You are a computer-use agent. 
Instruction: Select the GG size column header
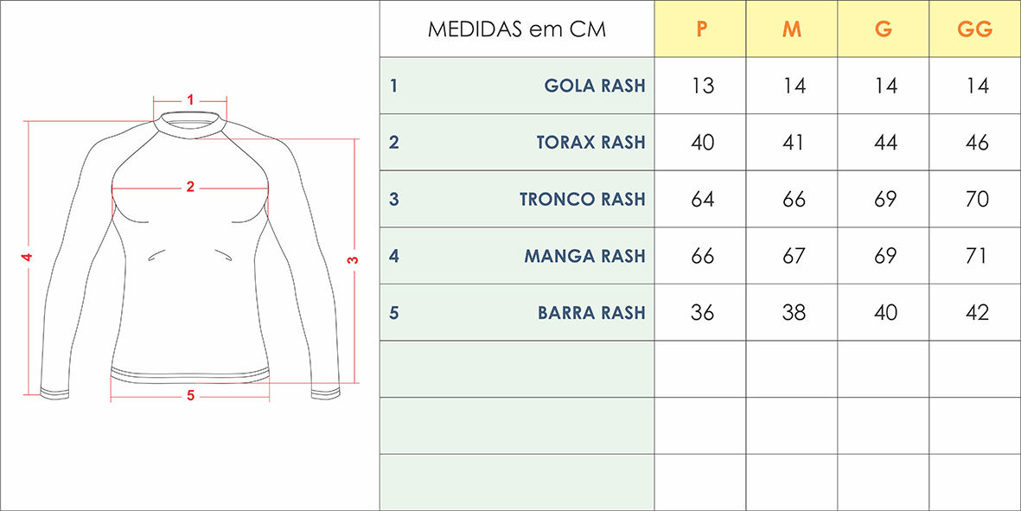[x=975, y=29]
